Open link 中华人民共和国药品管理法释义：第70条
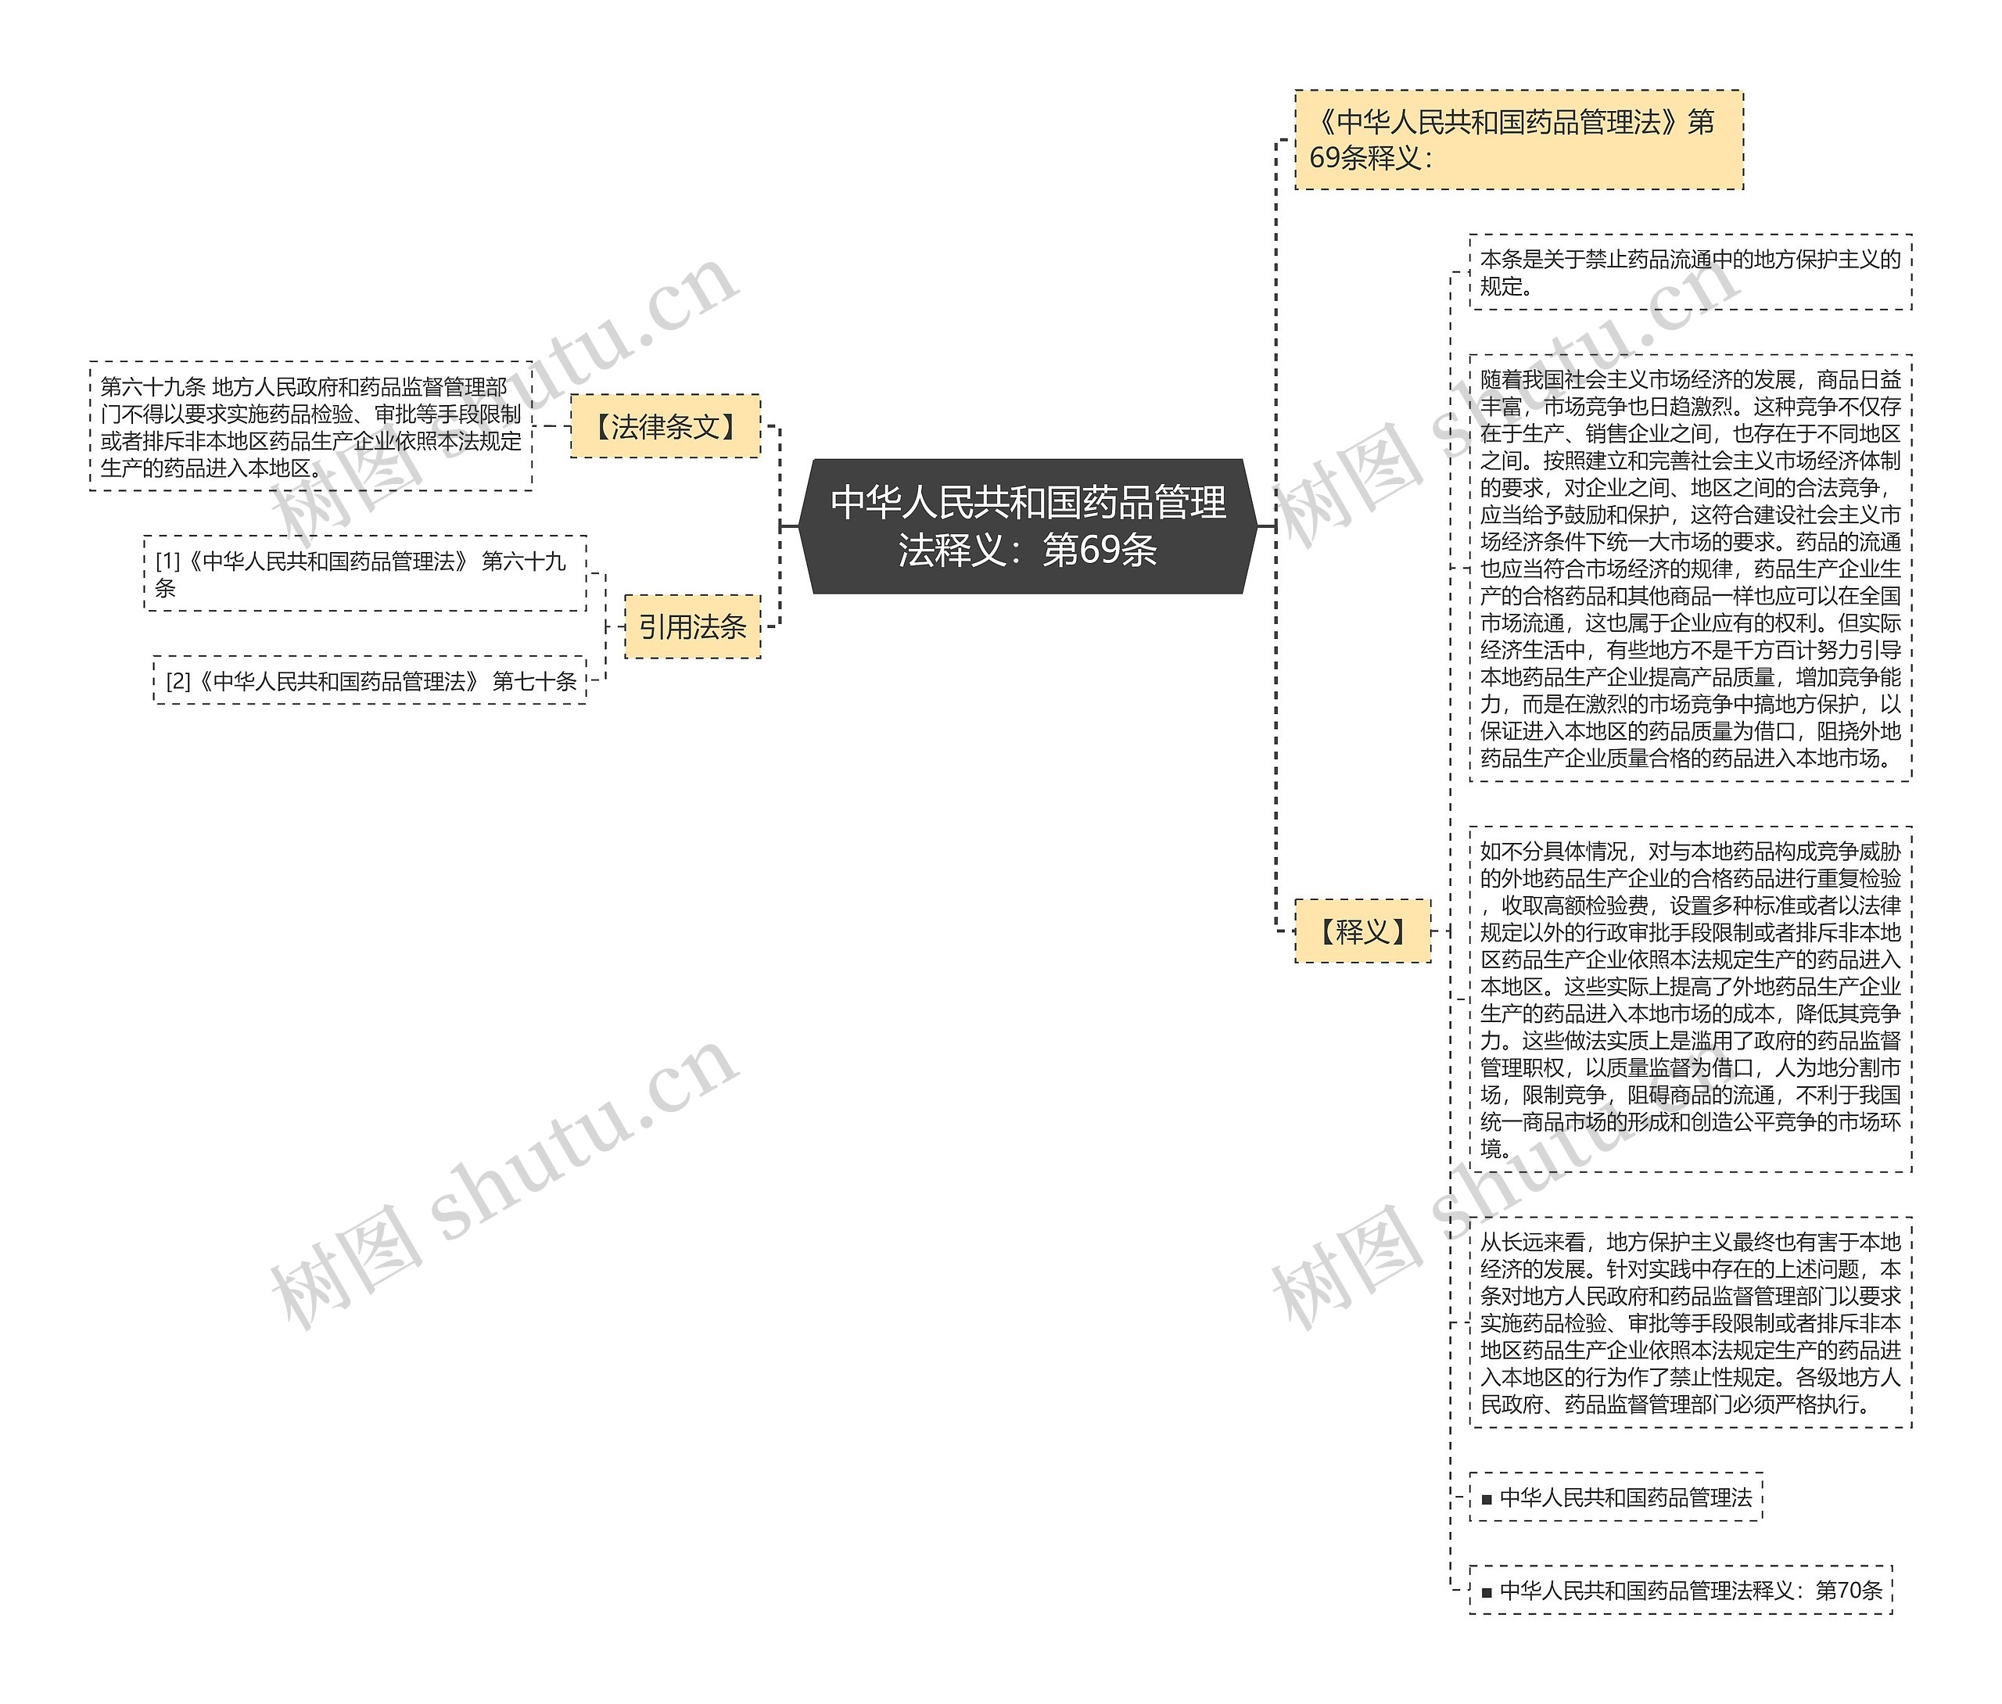This screenshot has height=1704, width=2002. tap(1681, 1590)
